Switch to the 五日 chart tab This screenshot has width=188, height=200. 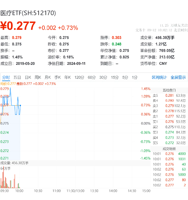[17, 77]
